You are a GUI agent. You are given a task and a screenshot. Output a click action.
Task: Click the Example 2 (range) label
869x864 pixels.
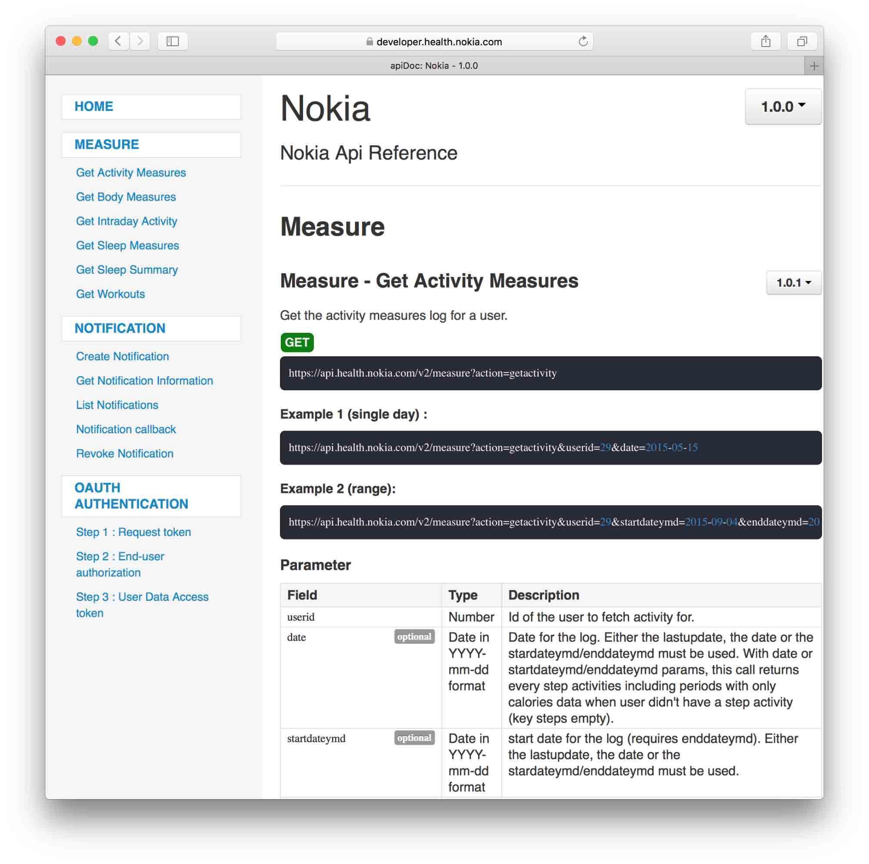[338, 489]
